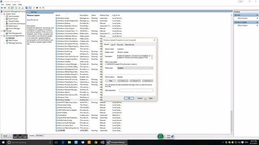Expand the Event Viewer node
The image size is (259, 145).
[4, 19]
